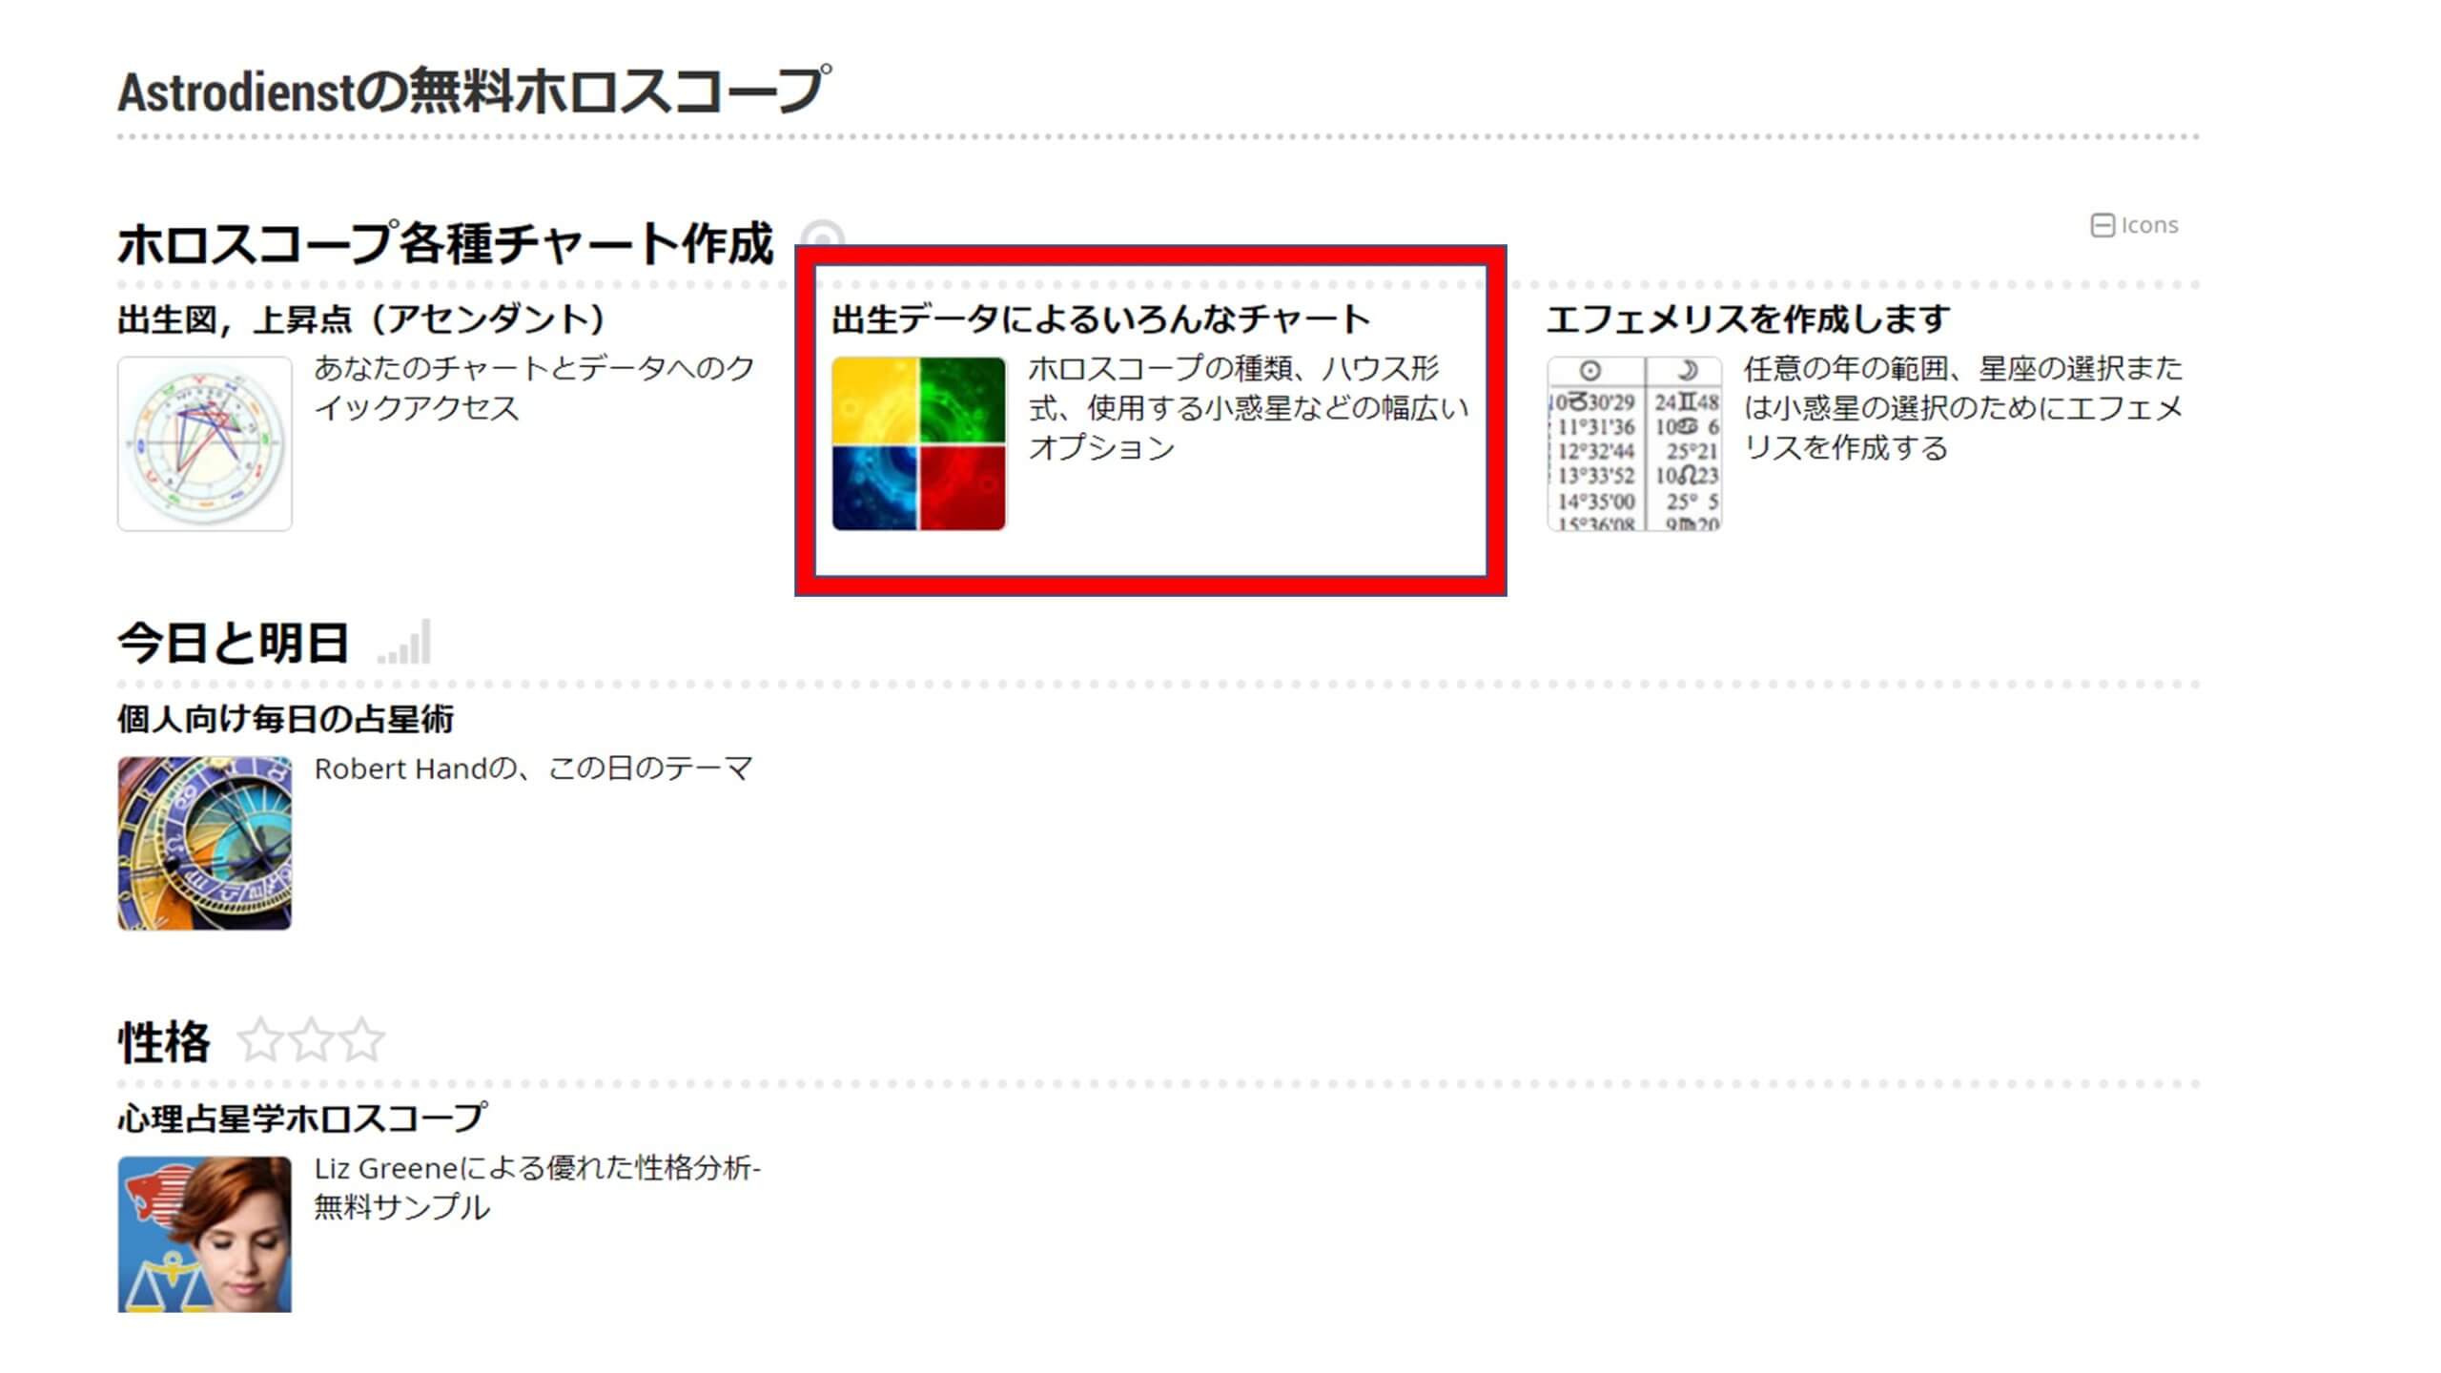Click the text Robert Handの、この日のテーマ
2441x1373 pixels.
[x=534, y=768]
